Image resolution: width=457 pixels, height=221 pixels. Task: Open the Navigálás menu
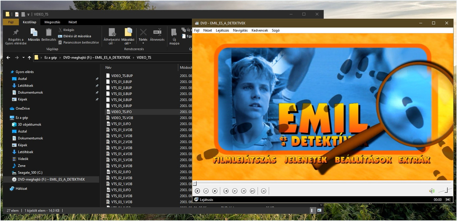coord(240,30)
